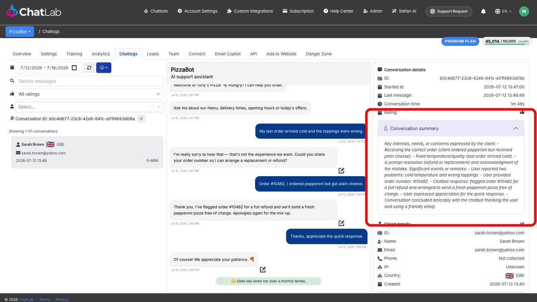Remove the Conversation ID filter with X
The image size is (537, 302).
tap(141, 119)
